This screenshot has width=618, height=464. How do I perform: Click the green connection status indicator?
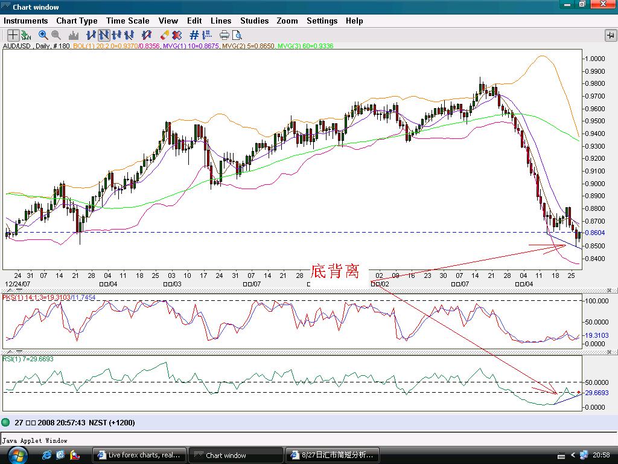click(5, 422)
